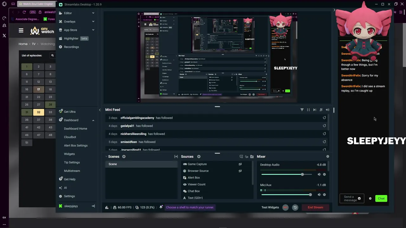Toggle the Mini Feed mute event sounds icon

pos(321,110)
